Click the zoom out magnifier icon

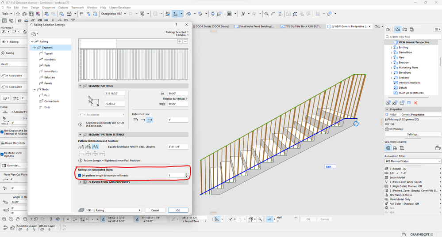pos(11,219)
